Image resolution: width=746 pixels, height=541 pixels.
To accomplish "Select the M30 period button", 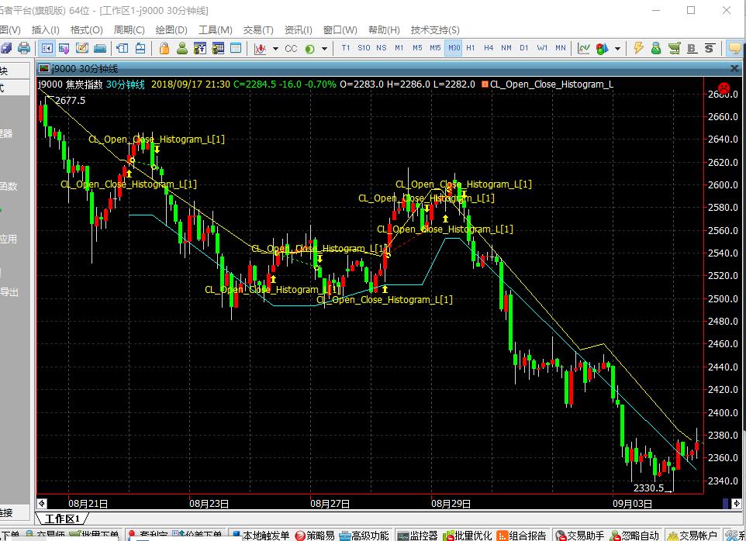I will pos(454,48).
